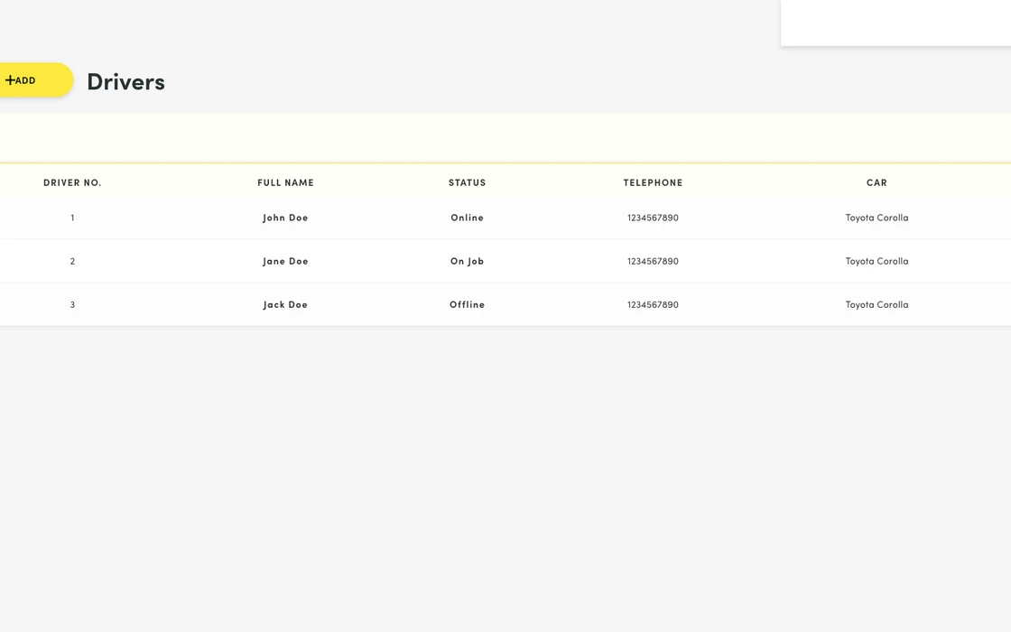Open John Doe's driver row
This screenshot has height=632, width=1011.
[x=505, y=218]
